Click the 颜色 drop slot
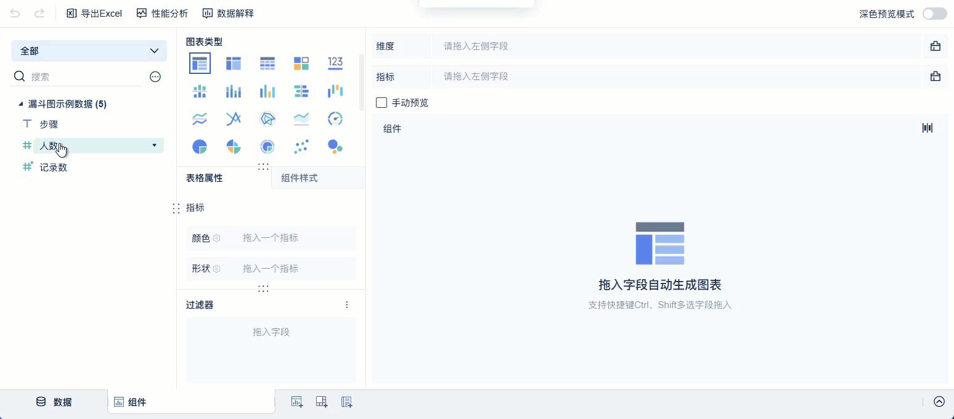954x419 pixels. [x=271, y=238]
